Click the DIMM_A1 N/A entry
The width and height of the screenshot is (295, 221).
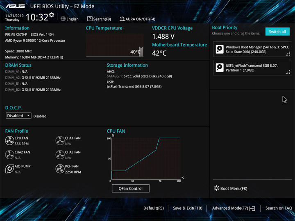click(x=16, y=72)
